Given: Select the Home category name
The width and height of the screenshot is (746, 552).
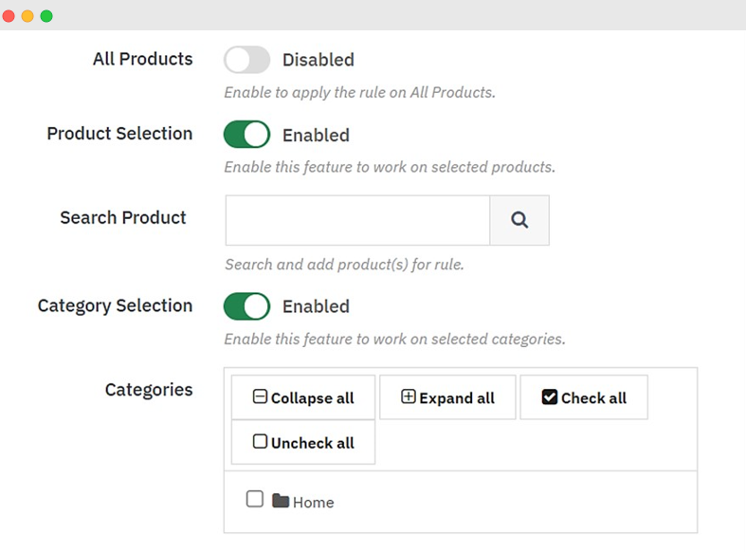Looking at the screenshot, I should 313,503.
